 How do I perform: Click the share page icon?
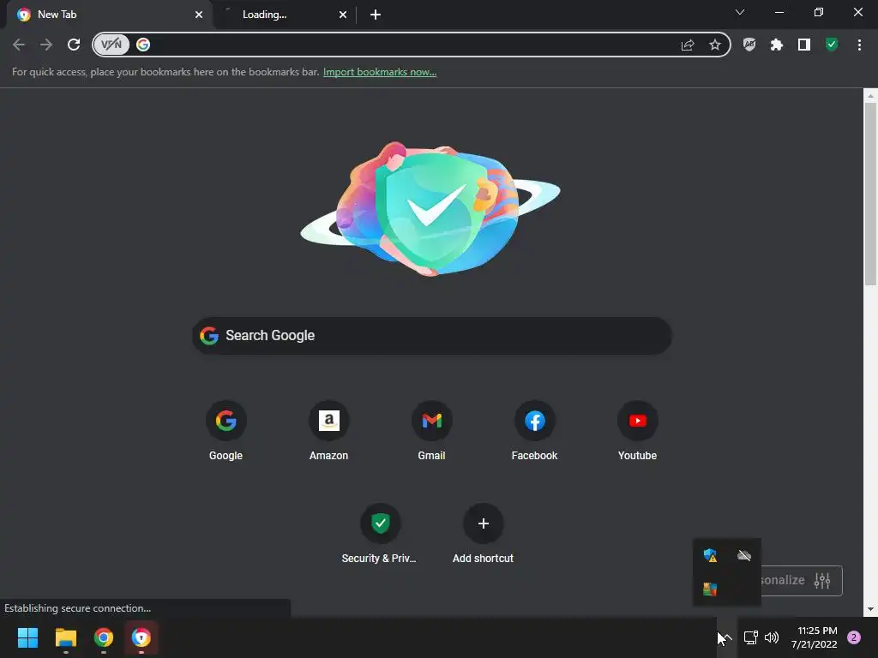click(x=688, y=45)
